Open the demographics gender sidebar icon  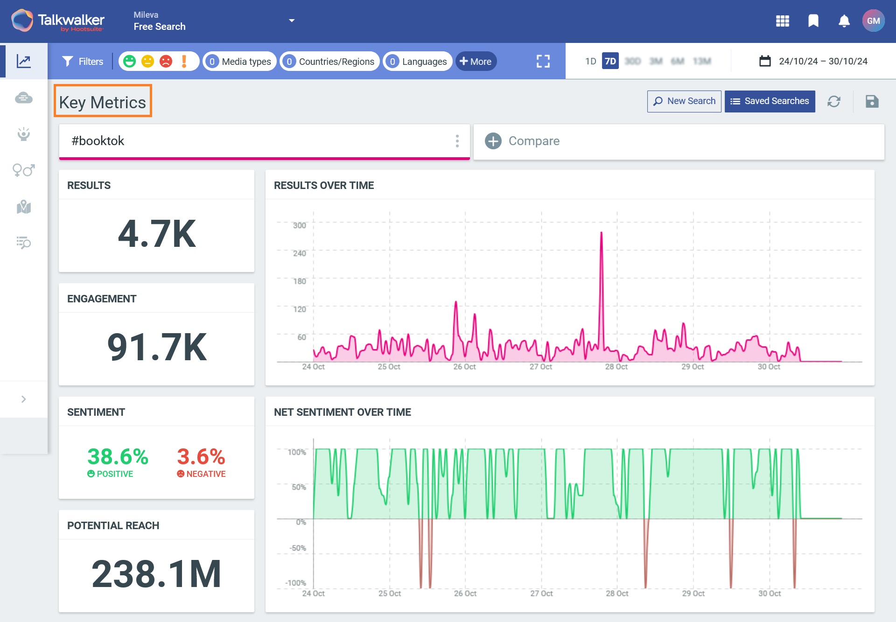coord(24,170)
